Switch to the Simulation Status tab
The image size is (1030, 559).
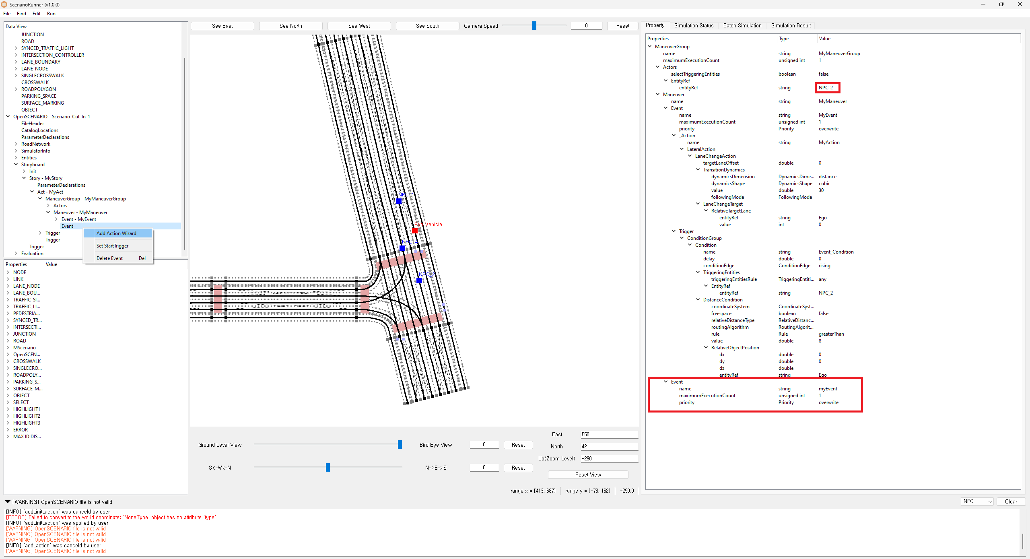tap(694, 25)
